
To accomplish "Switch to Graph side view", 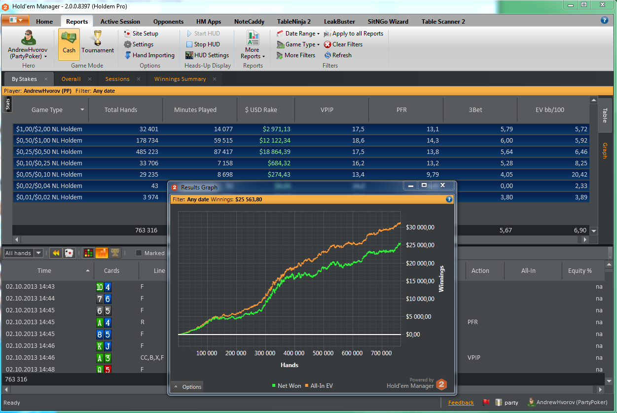I will tap(604, 150).
